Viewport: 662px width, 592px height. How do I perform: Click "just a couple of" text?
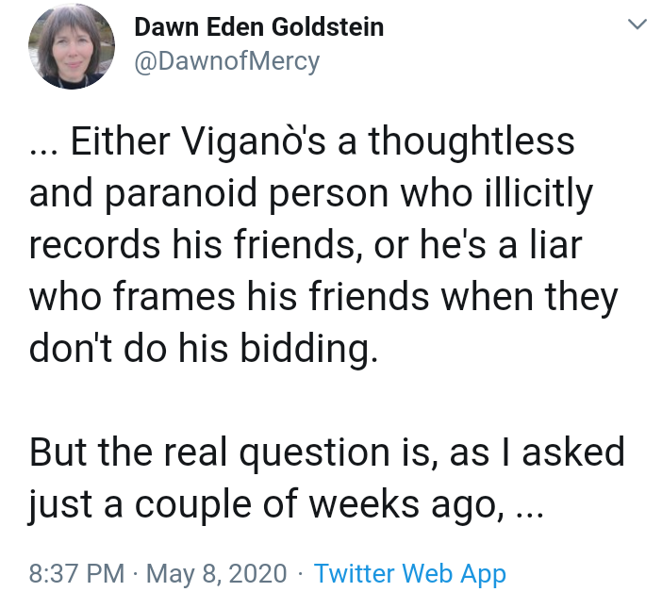pyautogui.click(x=162, y=504)
